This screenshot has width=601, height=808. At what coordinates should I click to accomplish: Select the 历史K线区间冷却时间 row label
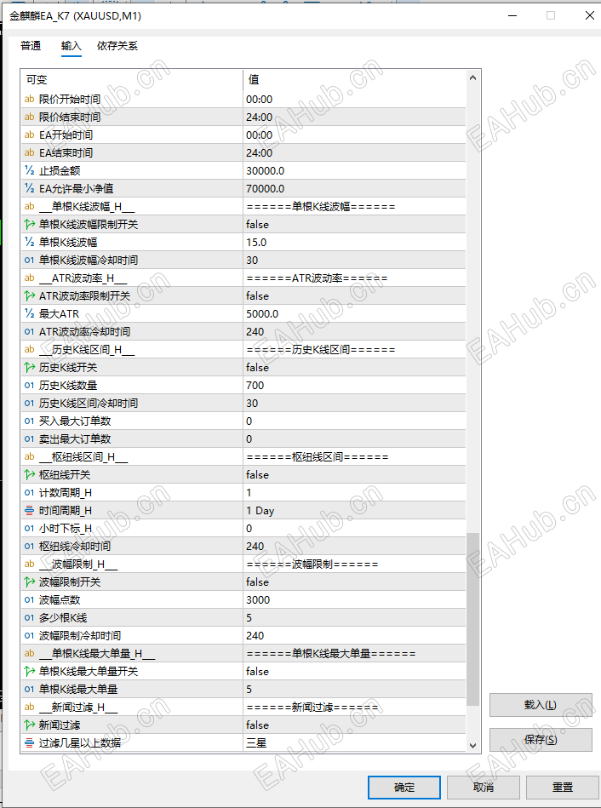(x=89, y=403)
